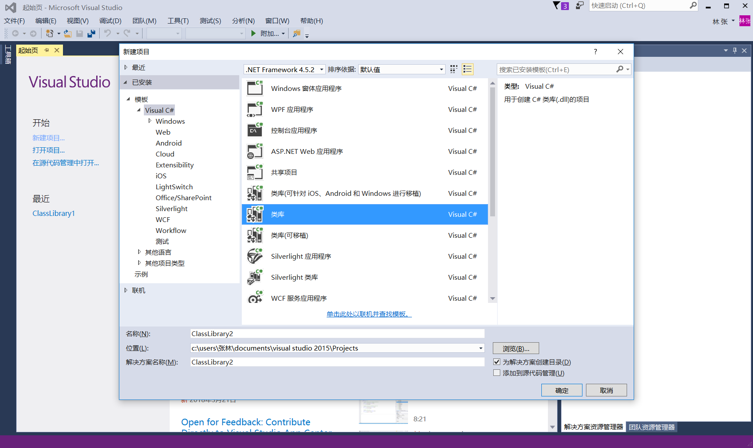The height and width of the screenshot is (448, 753).
Task: Click the Windows 窗体应用程序 template icon
Action: tap(255, 88)
